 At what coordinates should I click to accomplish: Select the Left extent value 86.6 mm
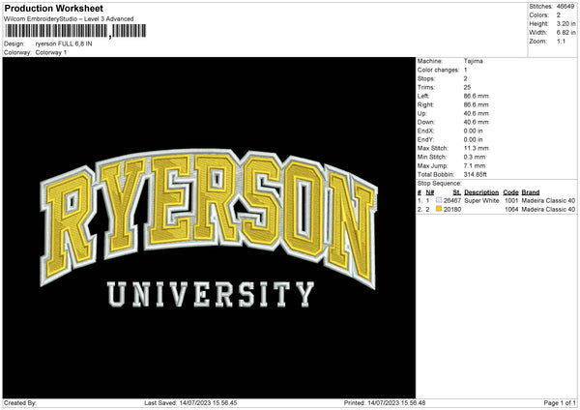(x=476, y=96)
